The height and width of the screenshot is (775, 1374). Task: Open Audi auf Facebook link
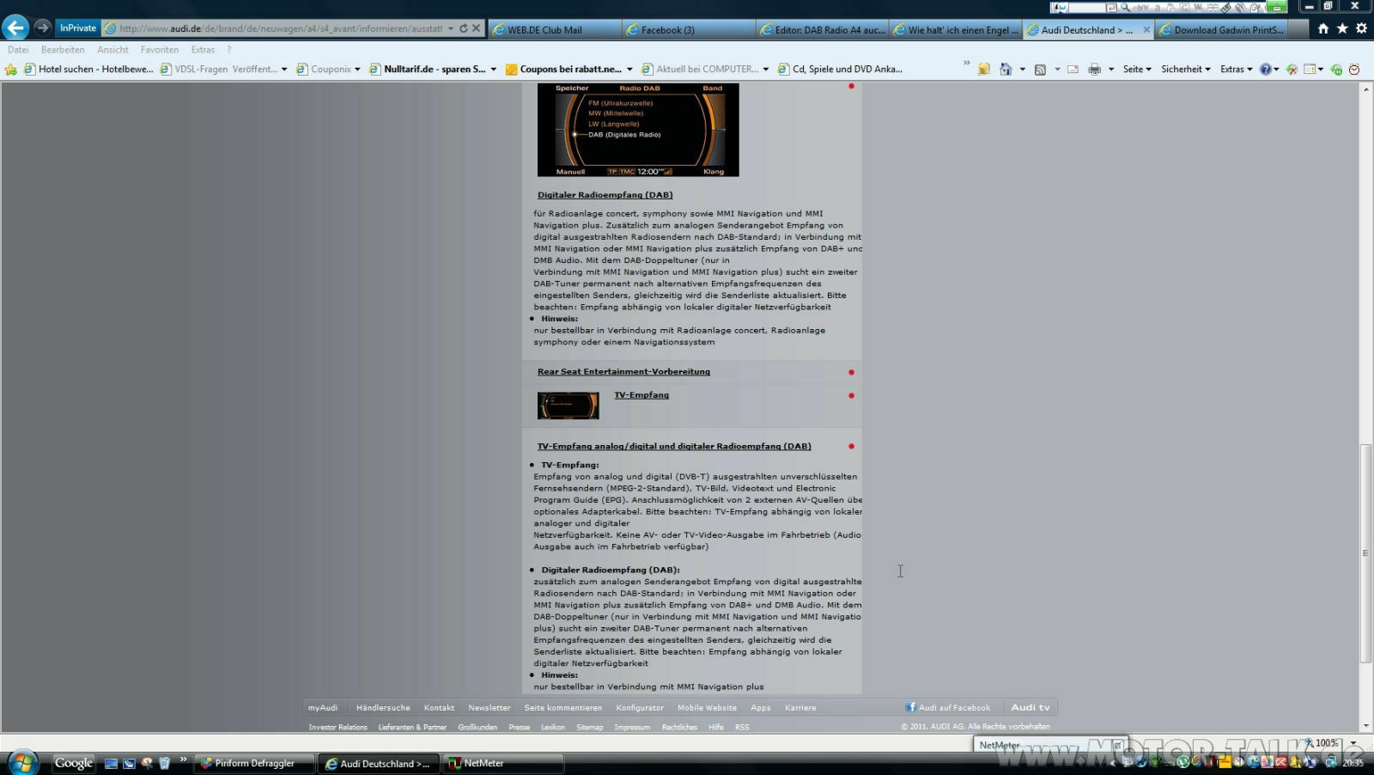tap(948, 708)
